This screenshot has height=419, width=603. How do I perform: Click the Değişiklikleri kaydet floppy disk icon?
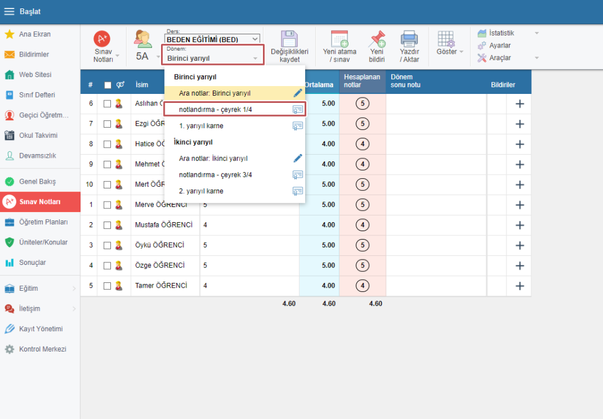tap(289, 39)
